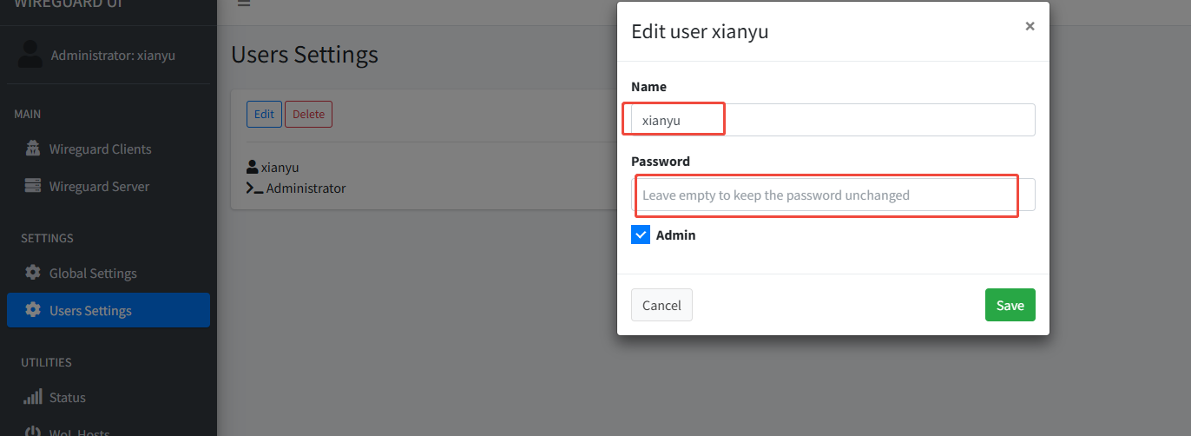Uncheck the Admin checkbox
1191x436 pixels.
pos(641,235)
